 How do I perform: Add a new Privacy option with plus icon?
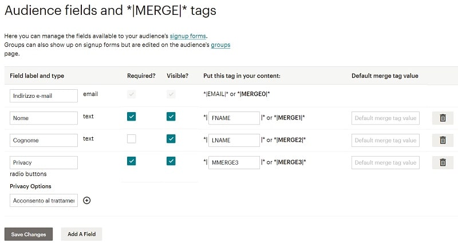pyautogui.click(x=87, y=201)
